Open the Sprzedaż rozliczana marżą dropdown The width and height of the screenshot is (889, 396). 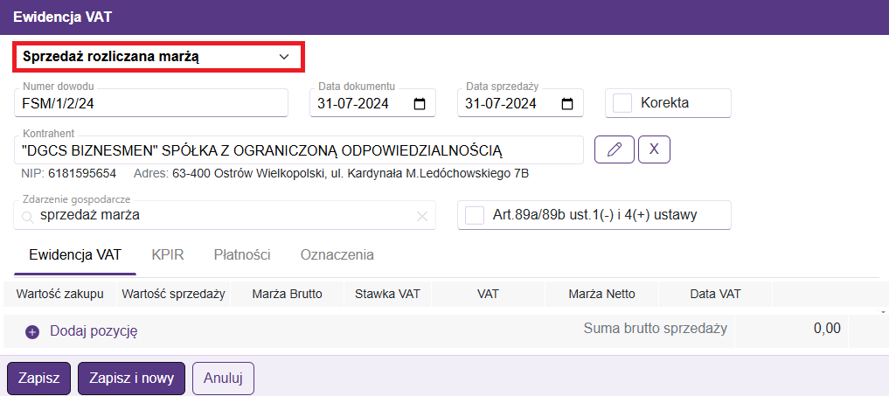coord(159,57)
